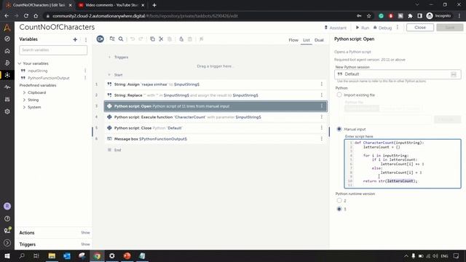The height and width of the screenshot is (262, 466).
Task: Click the delete trash icon in toolbar
Action: pyautogui.click(x=190, y=39)
